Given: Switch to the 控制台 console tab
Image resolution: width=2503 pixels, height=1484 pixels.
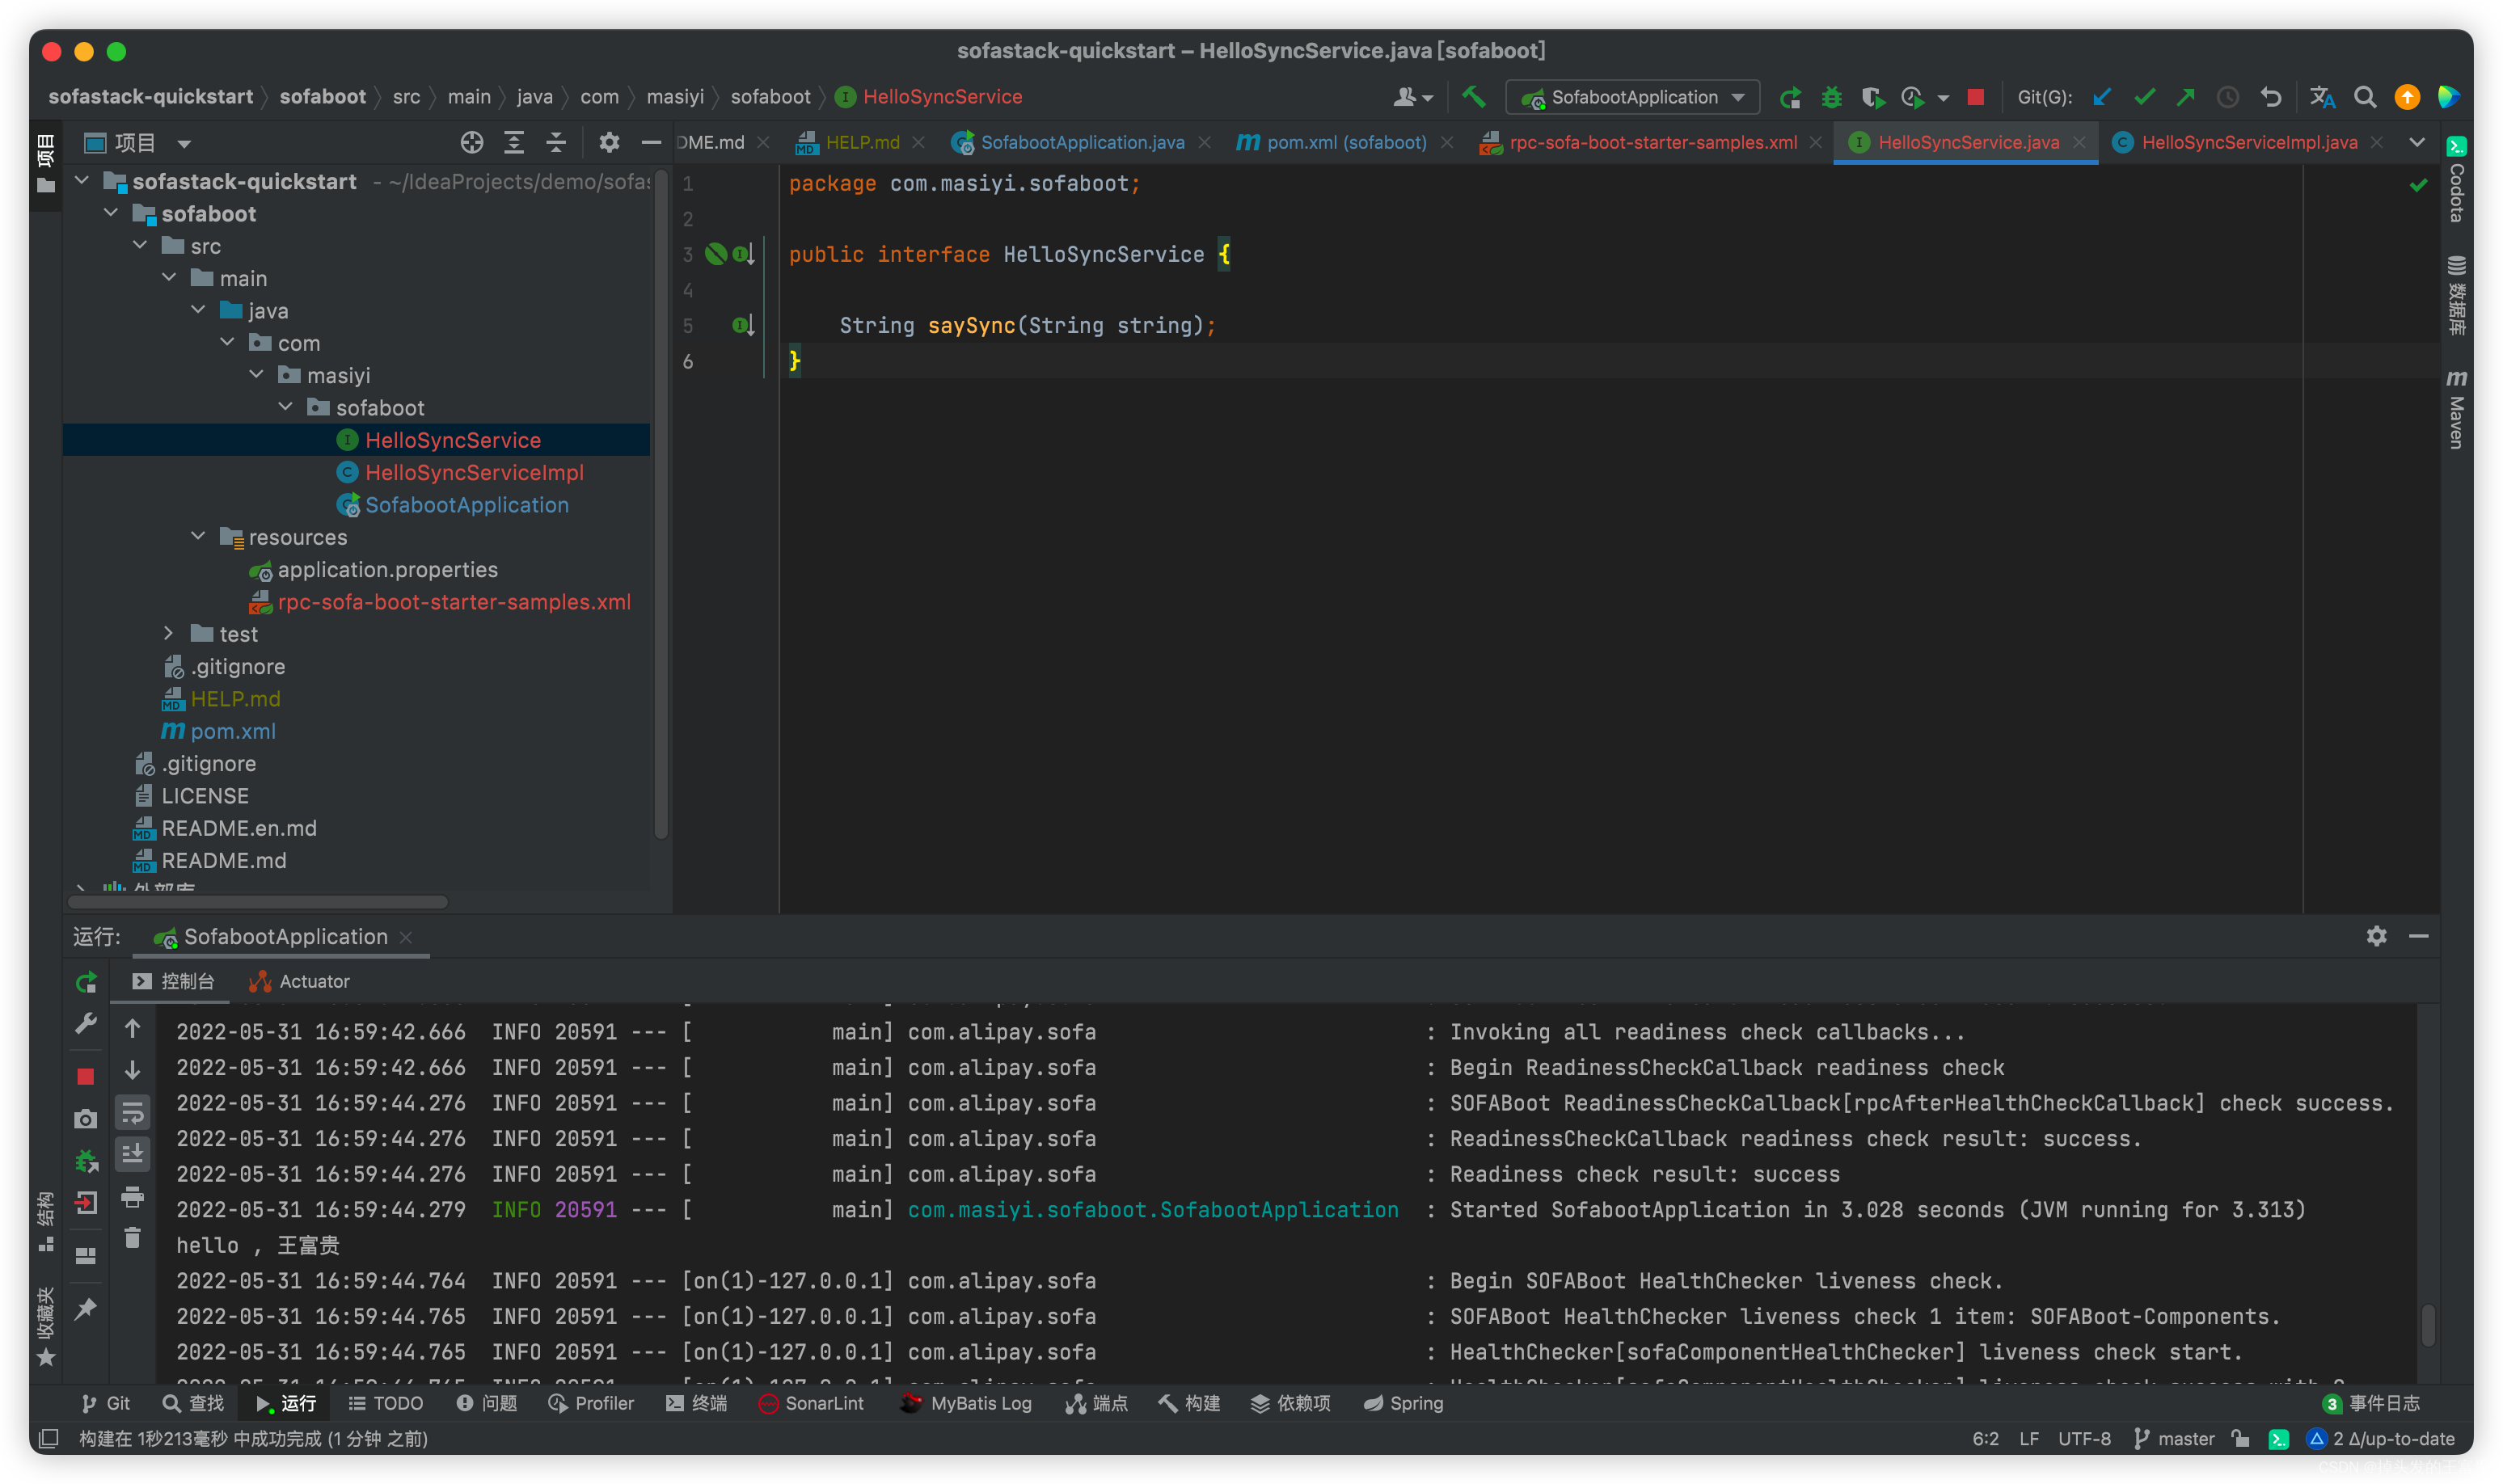Looking at the screenshot, I should [x=174, y=981].
